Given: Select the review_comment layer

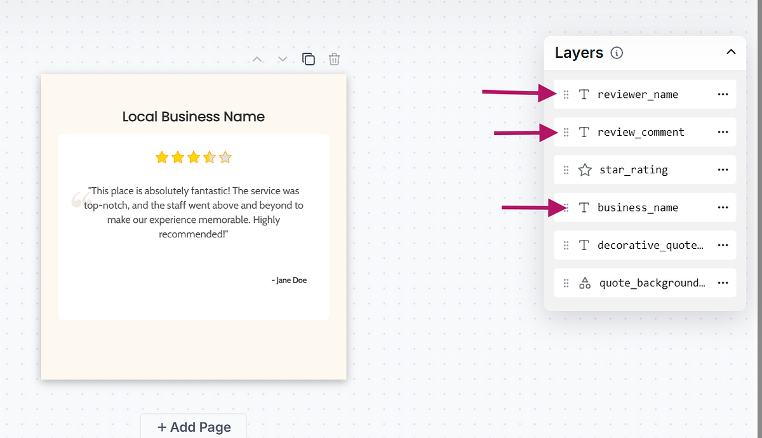Looking at the screenshot, I should coord(645,132).
